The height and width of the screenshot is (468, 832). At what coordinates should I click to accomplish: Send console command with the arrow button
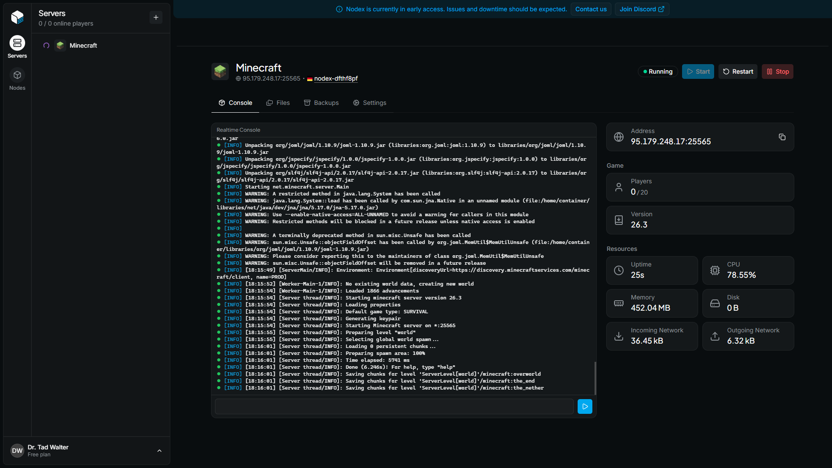click(585, 406)
